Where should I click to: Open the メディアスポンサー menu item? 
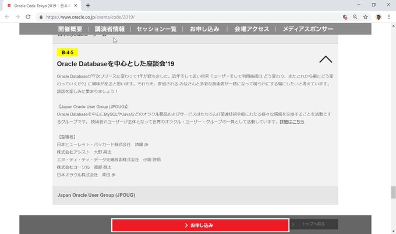[308, 29]
